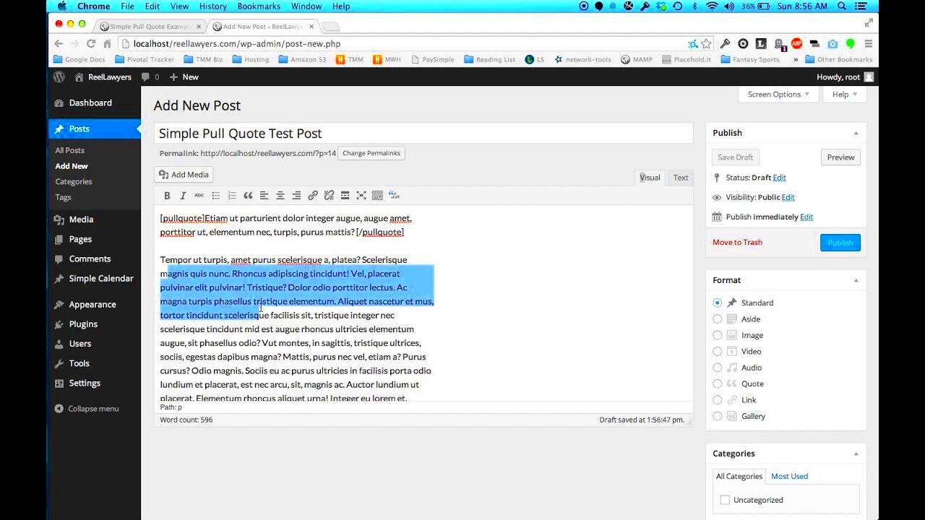Switch editor to Visual tab

650,178
